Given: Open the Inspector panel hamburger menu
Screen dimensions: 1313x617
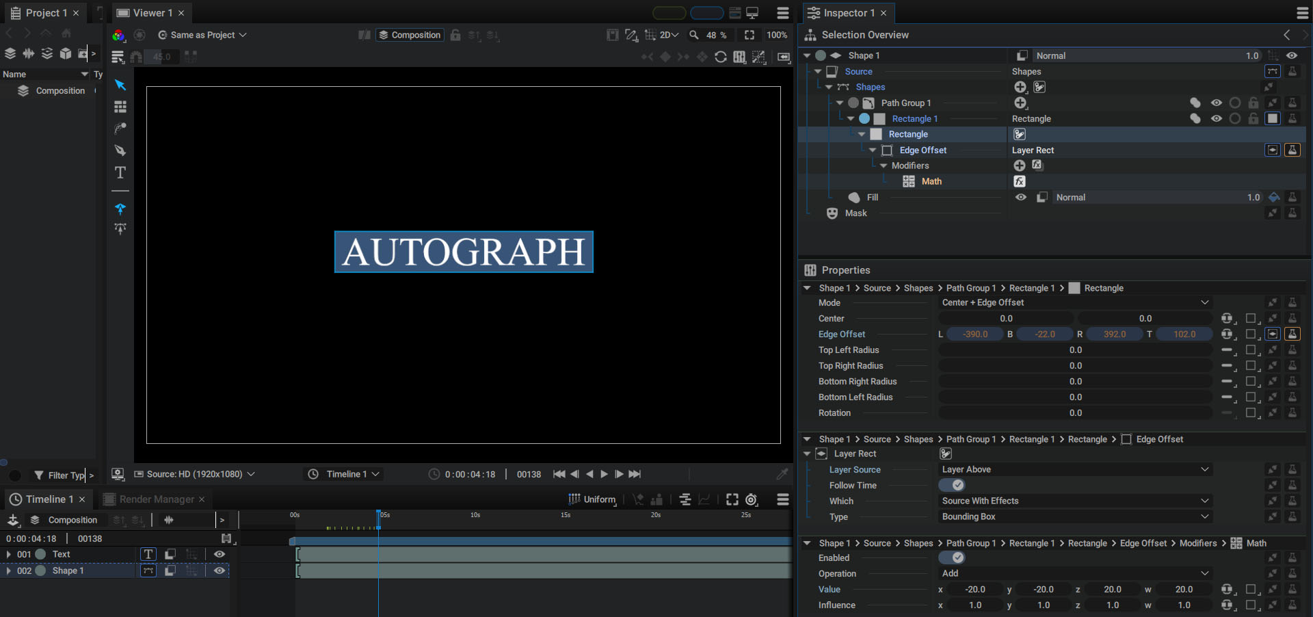Looking at the screenshot, I should point(1303,13).
